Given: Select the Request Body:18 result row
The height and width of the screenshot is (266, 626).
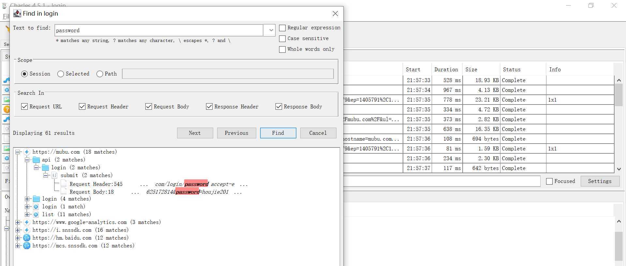Looking at the screenshot, I should pyautogui.click(x=151, y=192).
